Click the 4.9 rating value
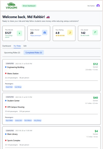 (x=57, y=33)
